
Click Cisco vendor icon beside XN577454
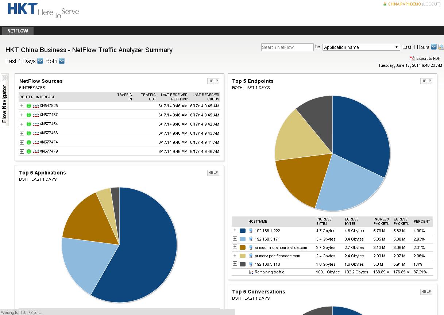pos(36,124)
